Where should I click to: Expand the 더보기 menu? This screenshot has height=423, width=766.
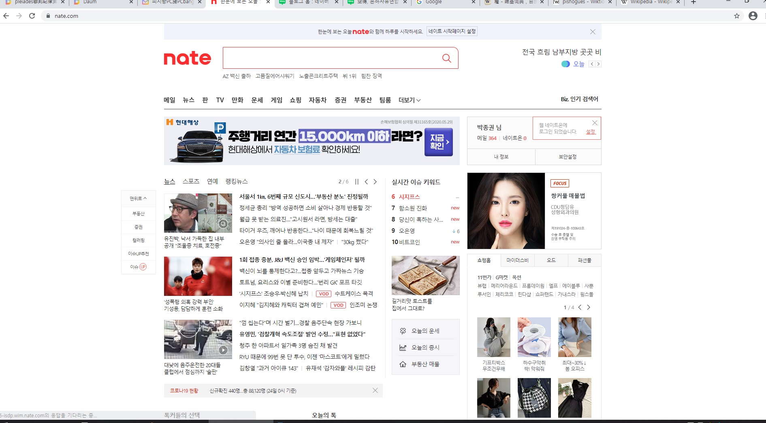tap(410, 100)
